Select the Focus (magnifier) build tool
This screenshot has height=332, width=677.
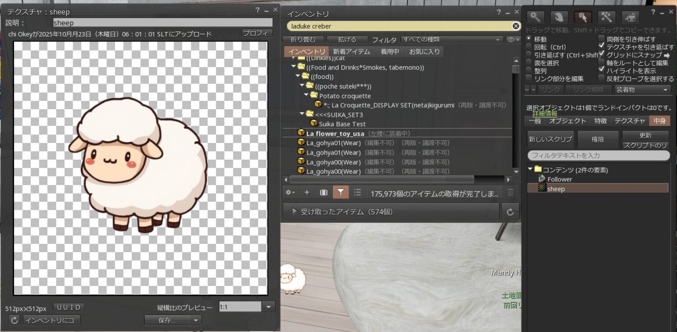point(535,17)
